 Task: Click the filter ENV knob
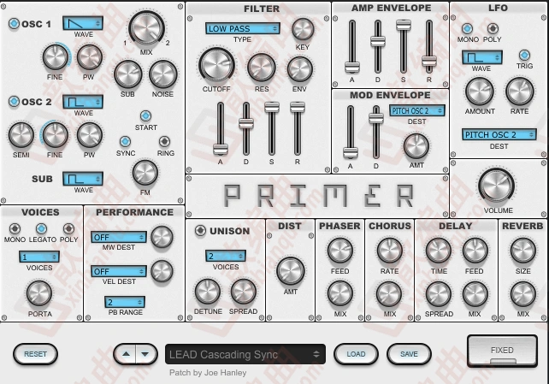pyautogui.click(x=299, y=69)
